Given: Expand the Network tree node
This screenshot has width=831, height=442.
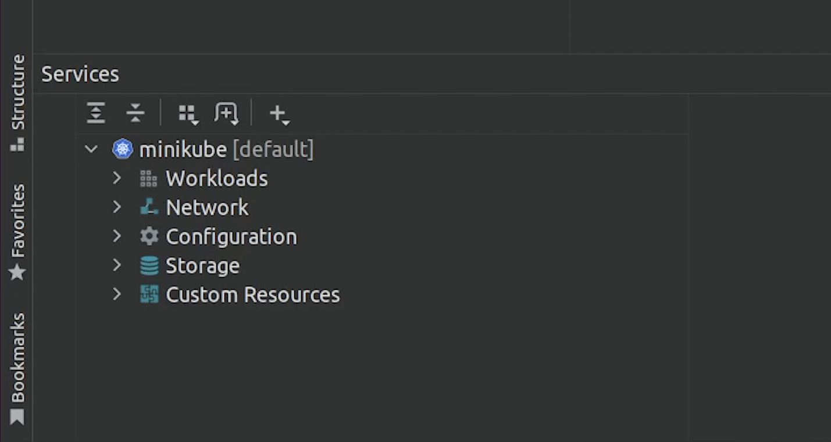Looking at the screenshot, I should pos(117,207).
